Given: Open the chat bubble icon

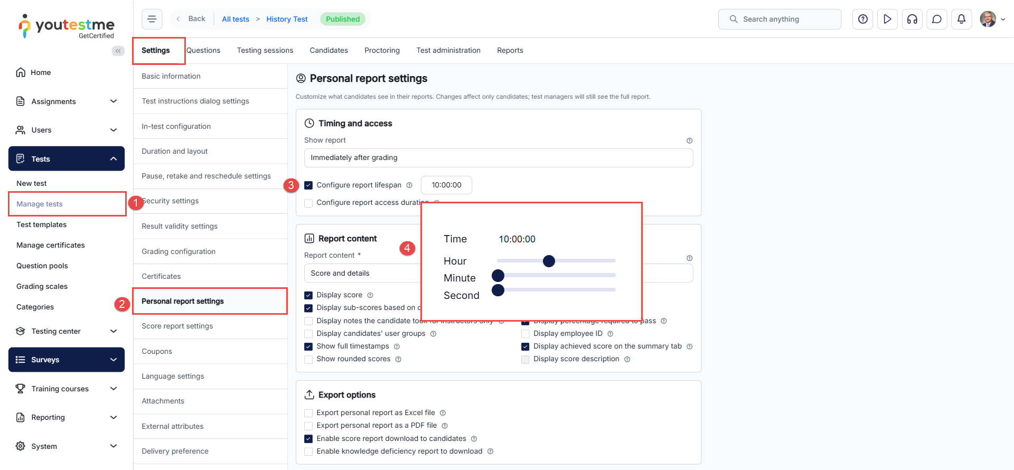Looking at the screenshot, I should pyautogui.click(x=936, y=19).
